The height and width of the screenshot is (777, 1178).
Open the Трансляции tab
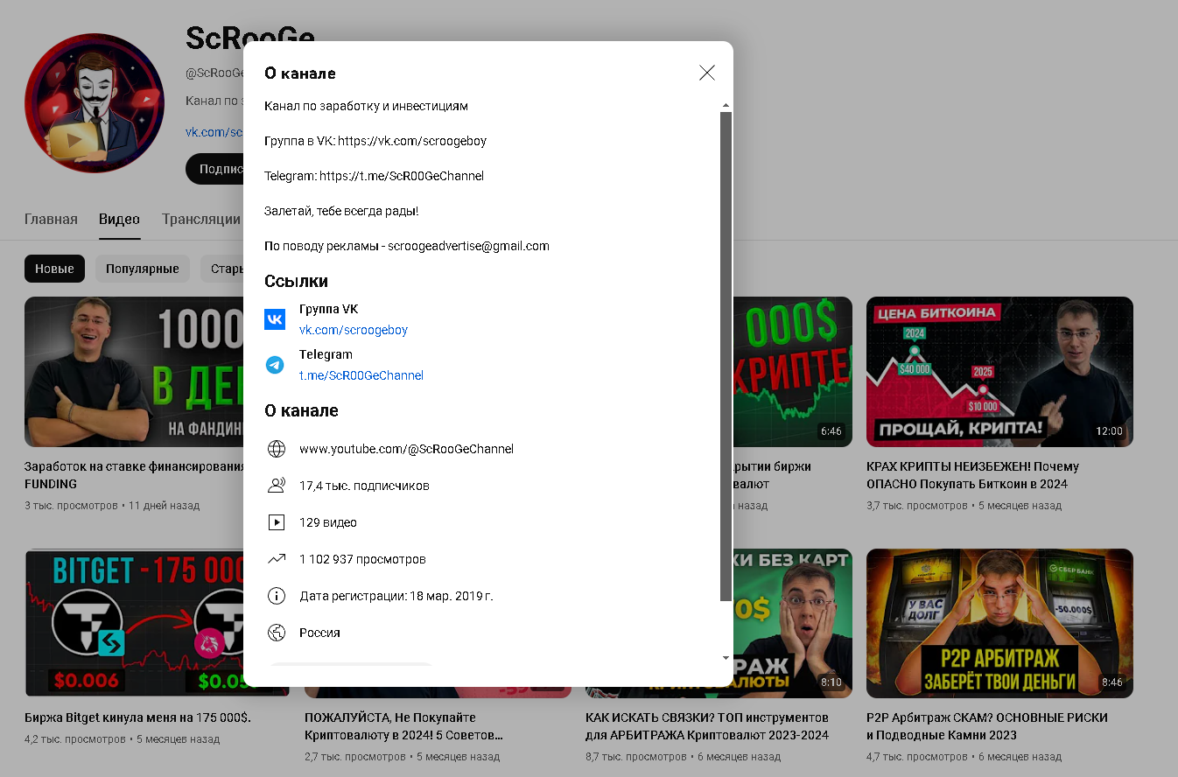coord(201,219)
